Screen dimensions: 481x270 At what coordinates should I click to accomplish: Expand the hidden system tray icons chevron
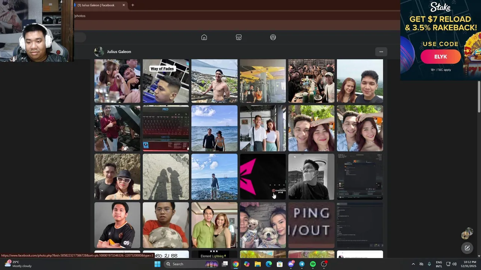(413, 264)
